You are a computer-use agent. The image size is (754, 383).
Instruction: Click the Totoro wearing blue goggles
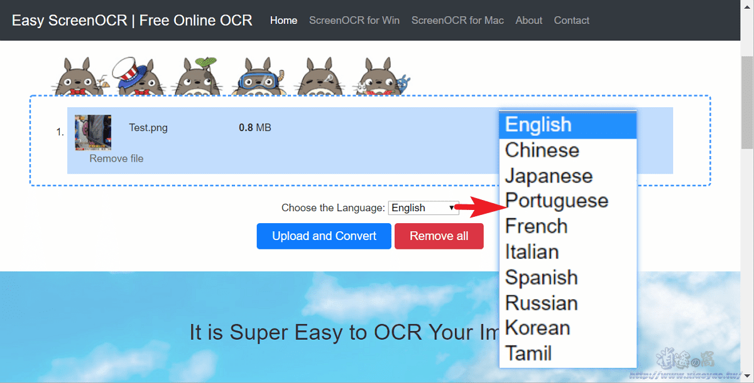tap(260, 75)
